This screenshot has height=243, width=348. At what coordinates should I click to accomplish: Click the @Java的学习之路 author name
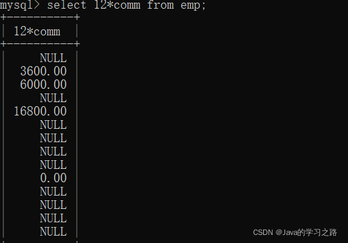[x=307, y=232]
